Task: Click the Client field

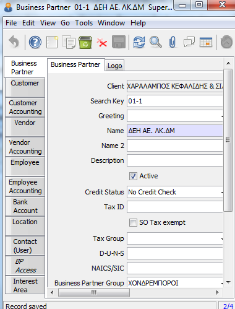Action: click(175, 86)
